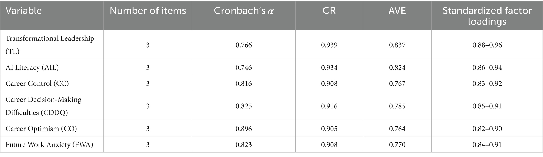The height and width of the screenshot is (157, 543).
Task: Click Cronbach's α value 0.896
Action: click(243, 129)
